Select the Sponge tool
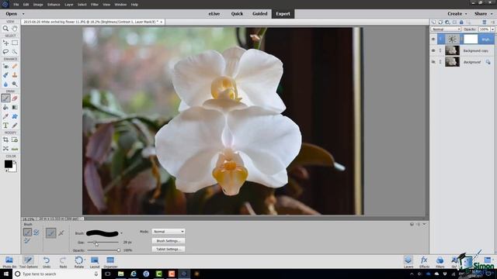 coord(15,84)
